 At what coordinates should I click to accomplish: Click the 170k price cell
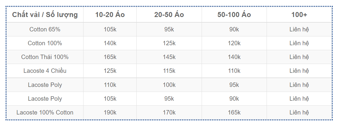(169, 112)
